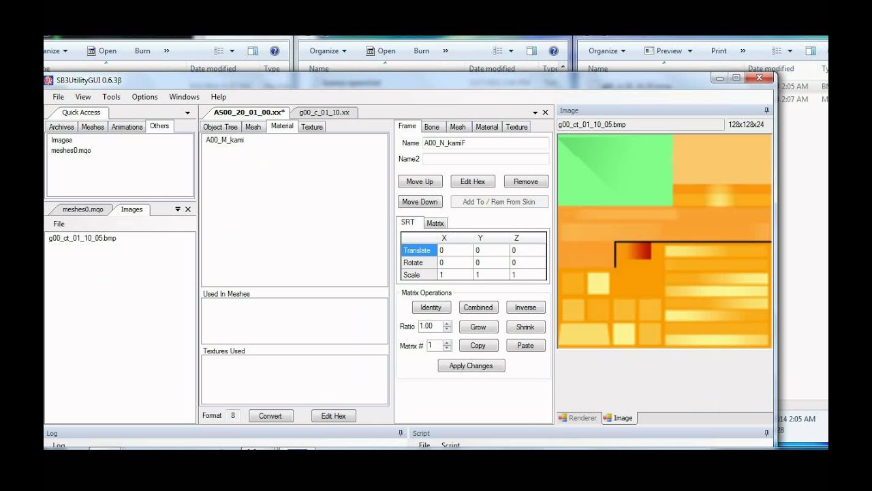The width and height of the screenshot is (872, 491).
Task: Open Views dropdown in right Explorer window
Action: pos(790,50)
